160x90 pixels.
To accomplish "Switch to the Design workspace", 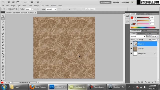I will click(x=116, y=2).
